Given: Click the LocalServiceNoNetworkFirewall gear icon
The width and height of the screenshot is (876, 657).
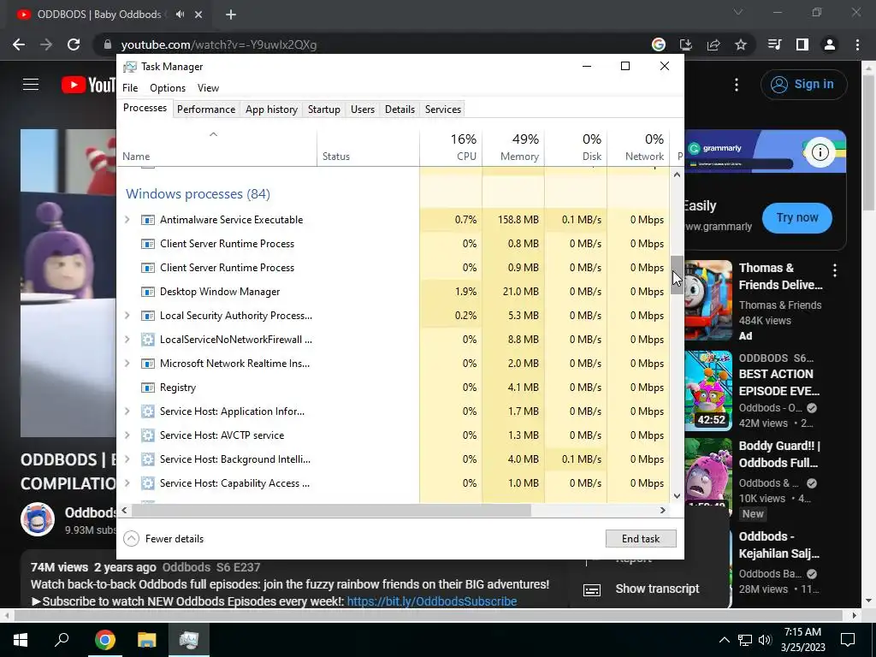Looking at the screenshot, I should coord(147,340).
